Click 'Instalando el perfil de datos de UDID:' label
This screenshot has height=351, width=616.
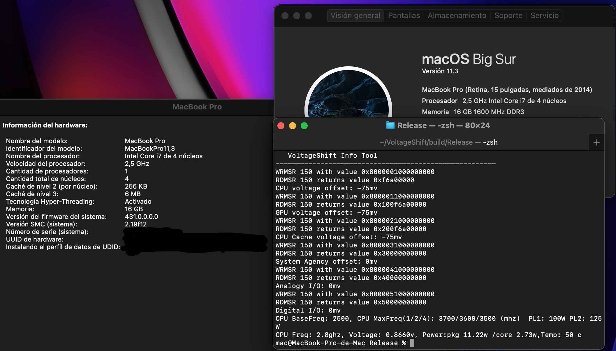pos(63,247)
